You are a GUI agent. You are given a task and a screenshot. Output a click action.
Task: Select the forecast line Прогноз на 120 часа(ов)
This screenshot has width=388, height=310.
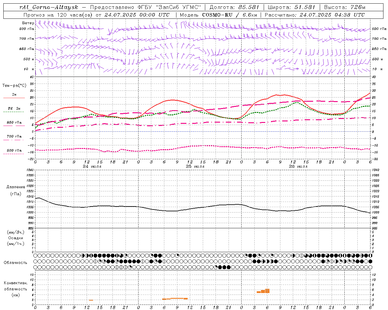pos(58,15)
